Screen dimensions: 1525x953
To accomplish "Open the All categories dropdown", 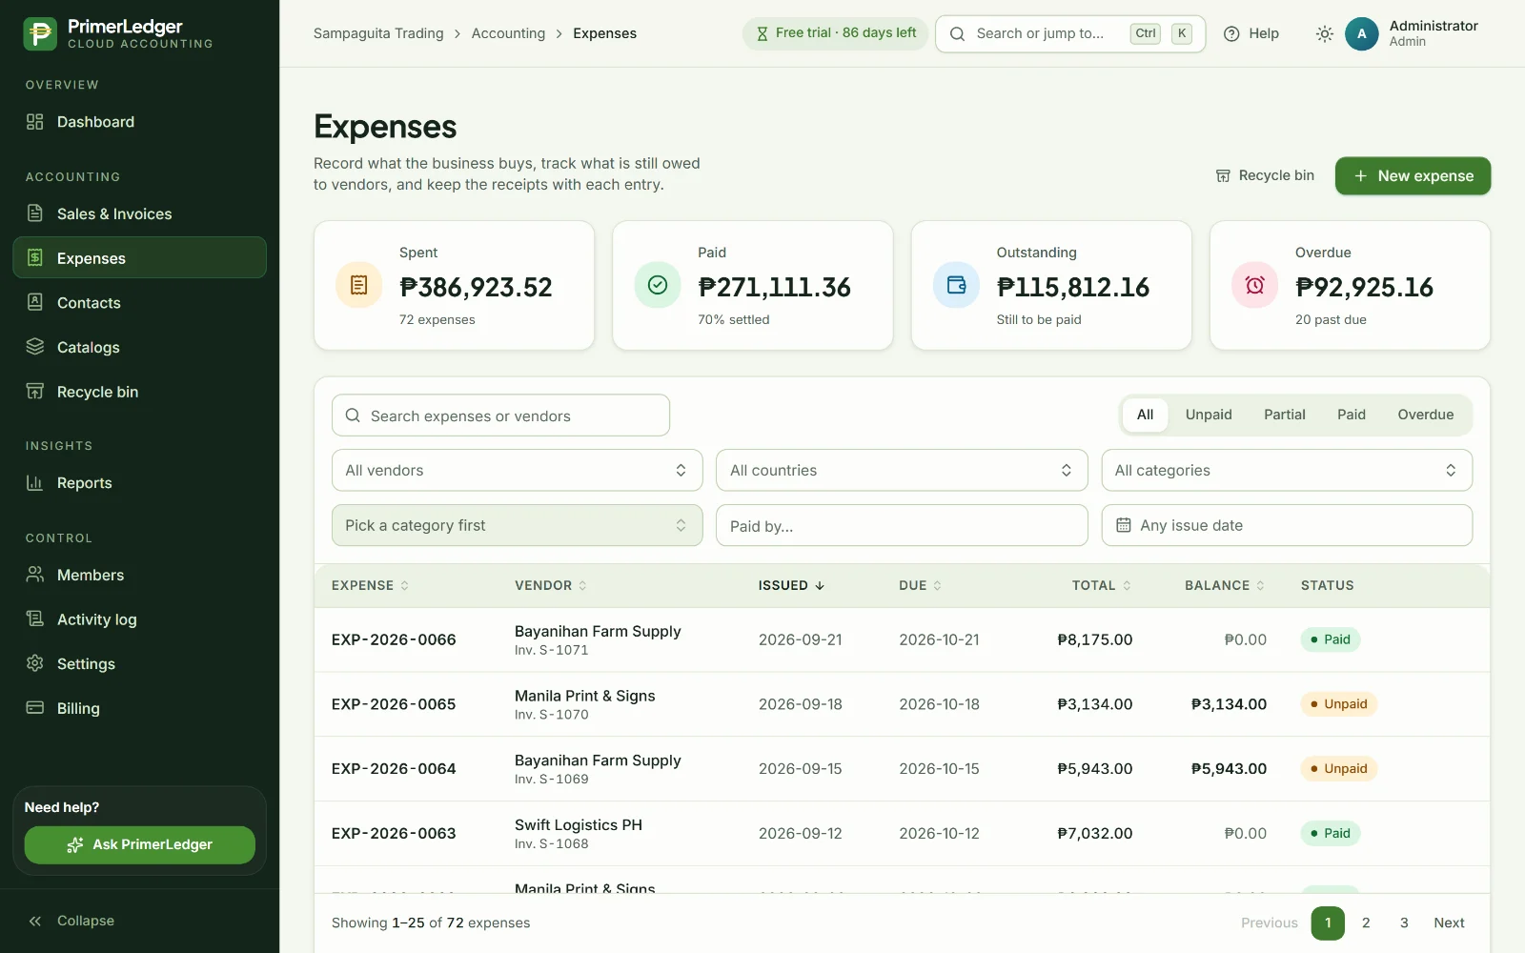I will [x=1287, y=471].
